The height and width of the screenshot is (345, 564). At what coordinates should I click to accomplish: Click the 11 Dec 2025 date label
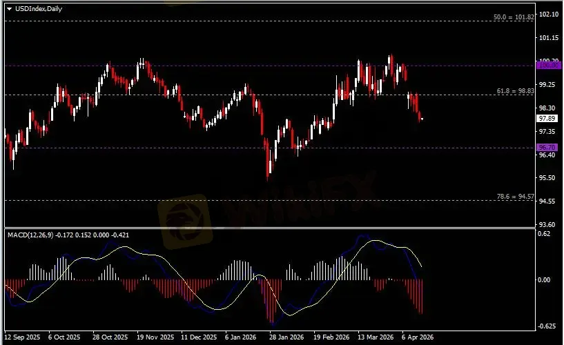199,337
